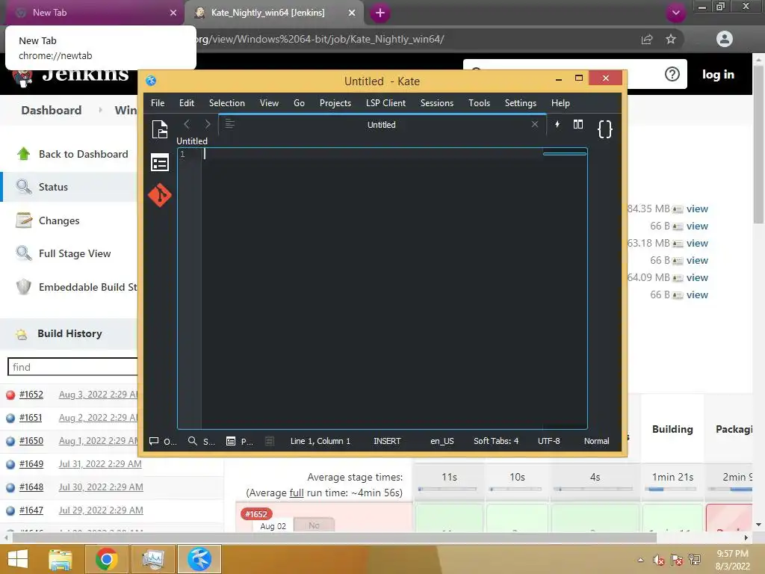The image size is (765, 574).
Task: Bookmark this page with star icon
Action: 671,39
